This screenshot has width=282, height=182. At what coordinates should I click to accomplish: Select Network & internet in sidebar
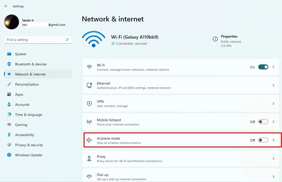38,74
